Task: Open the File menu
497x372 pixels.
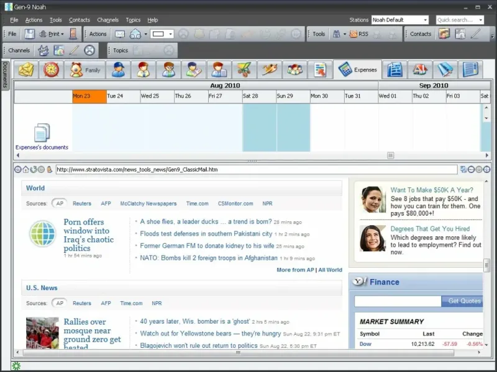Action: tap(14, 20)
